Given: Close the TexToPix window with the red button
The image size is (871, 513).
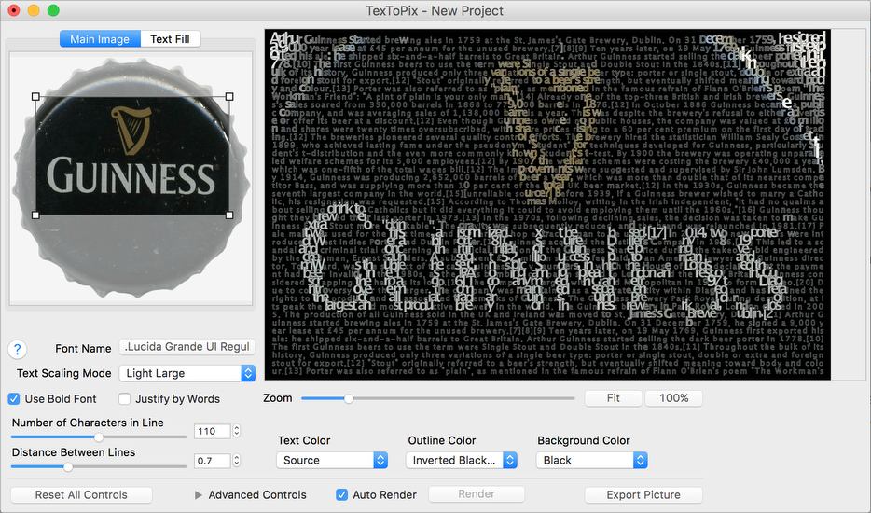Looking at the screenshot, I should [14, 10].
